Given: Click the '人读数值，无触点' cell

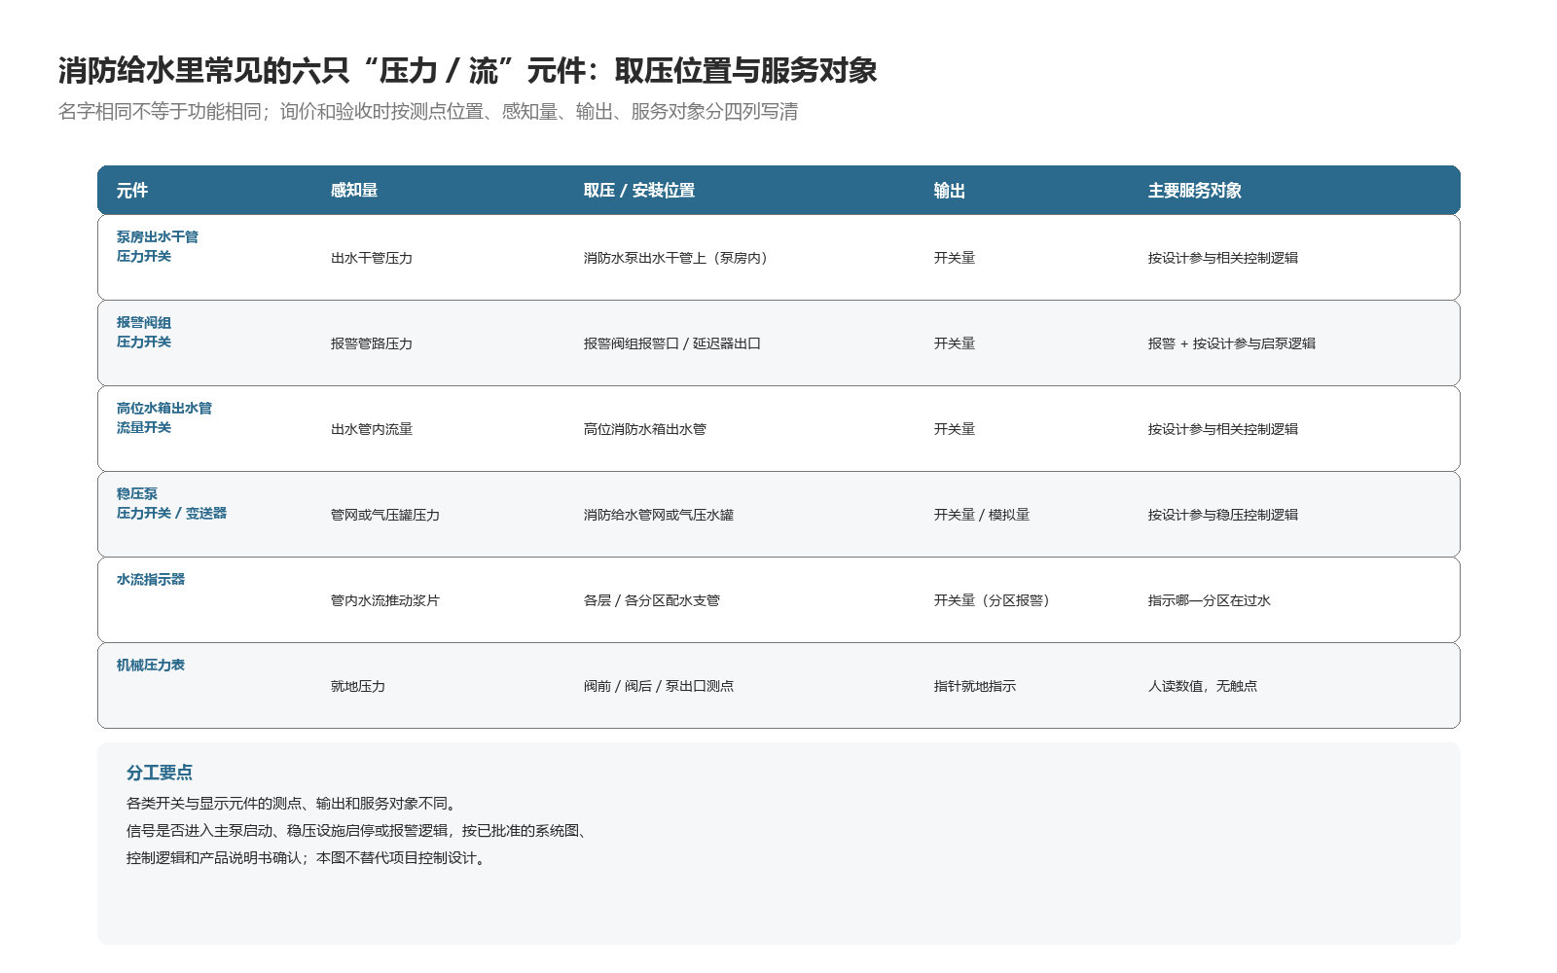Looking at the screenshot, I should pos(1203,686).
